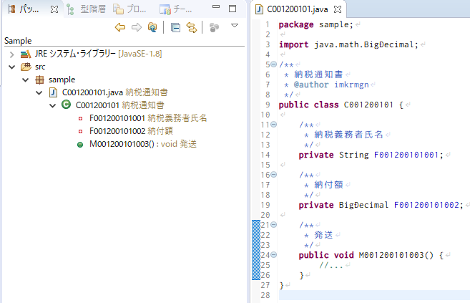Select private field icon of F001200101002
This screenshot has width=470, height=303.
(x=80, y=131)
